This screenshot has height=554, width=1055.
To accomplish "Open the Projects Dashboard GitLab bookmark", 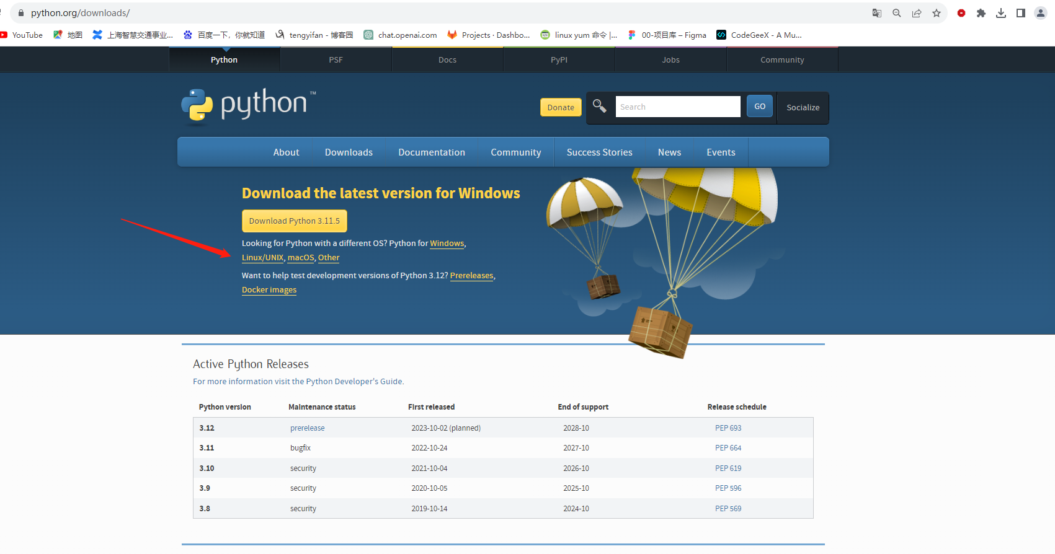I will click(489, 35).
